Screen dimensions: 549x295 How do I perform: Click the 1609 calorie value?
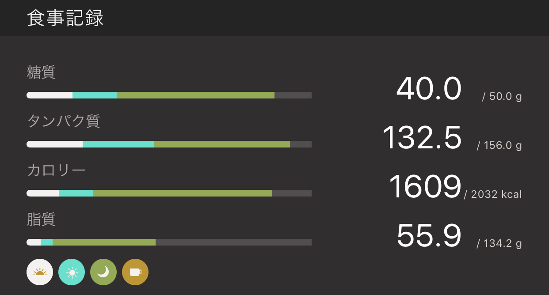point(425,187)
